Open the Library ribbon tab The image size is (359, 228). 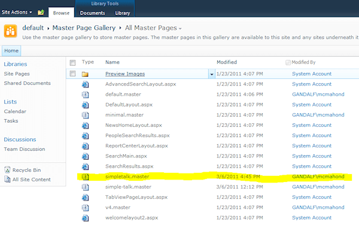click(123, 13)
